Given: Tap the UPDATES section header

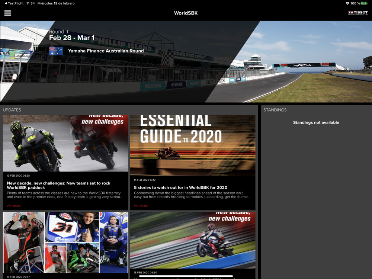Looking at the screenshot, I should [12, 110].
